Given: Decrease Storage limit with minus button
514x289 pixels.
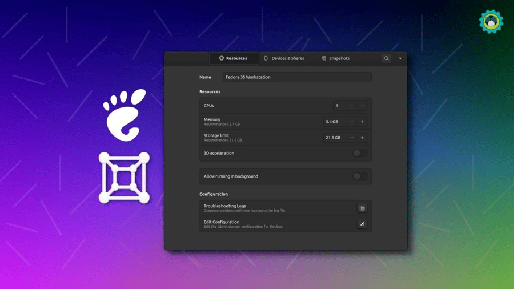Looking at the screenshot, I should 352,138.
